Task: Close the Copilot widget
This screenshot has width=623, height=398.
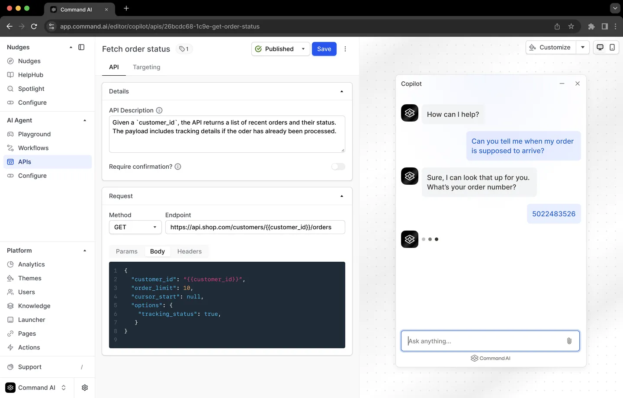Action: click(x=578, y=83)
